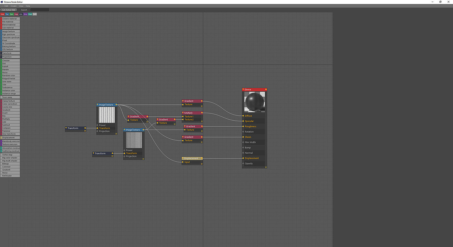Collapse the Displacement node using its triangle
453x247 pixels.
(x=183, y=158)
